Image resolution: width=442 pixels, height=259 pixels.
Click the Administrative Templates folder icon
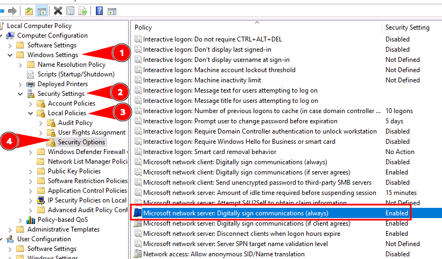point(20,229)
